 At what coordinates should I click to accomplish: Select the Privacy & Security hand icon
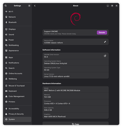(6, 114)
